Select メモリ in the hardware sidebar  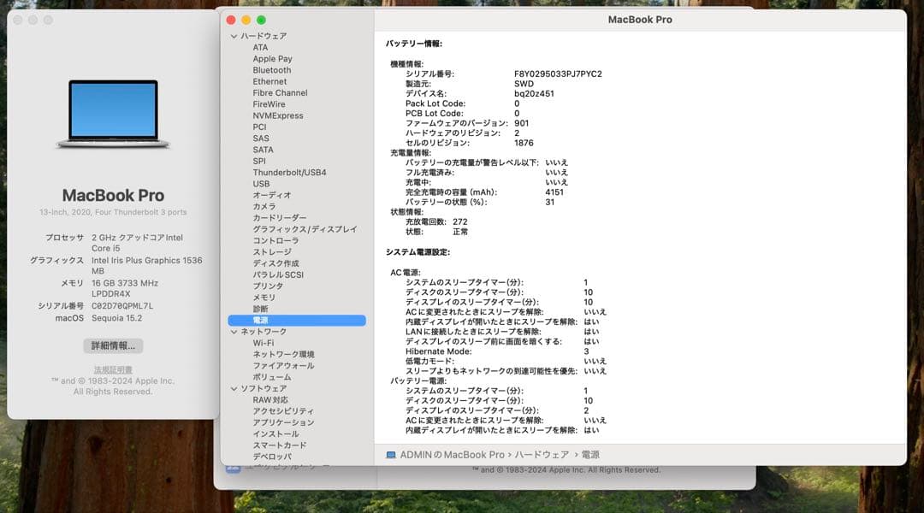click(x=268, y=297)
